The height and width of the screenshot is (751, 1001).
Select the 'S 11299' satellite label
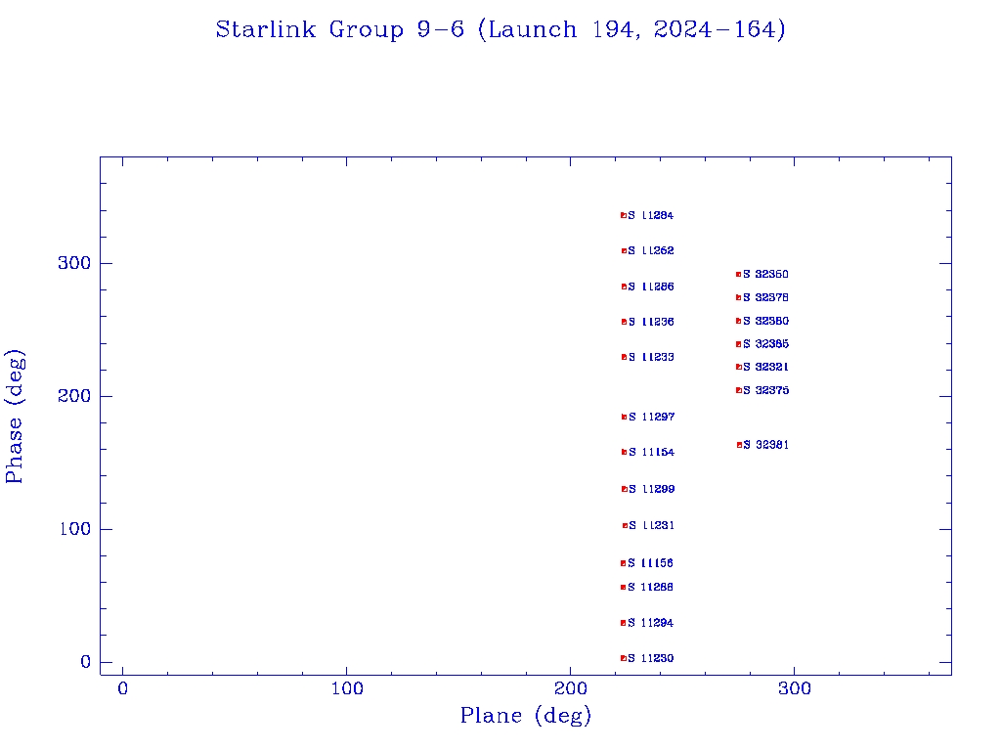tap(652, 489)
